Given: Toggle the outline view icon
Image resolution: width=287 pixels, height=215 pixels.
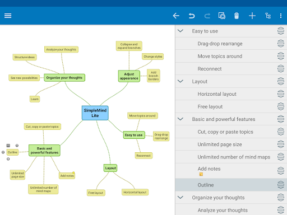Looking at the screenshot, I should point(268,16).
